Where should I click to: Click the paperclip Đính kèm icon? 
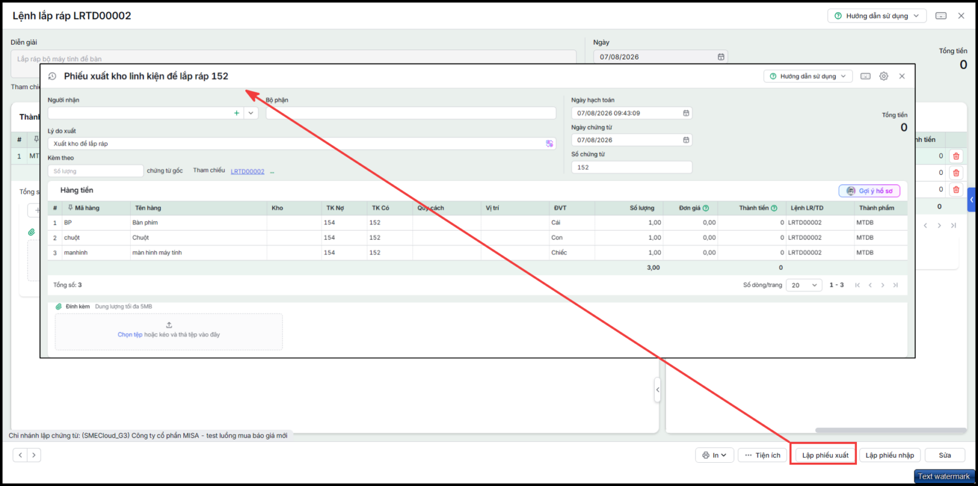point(59,307)
